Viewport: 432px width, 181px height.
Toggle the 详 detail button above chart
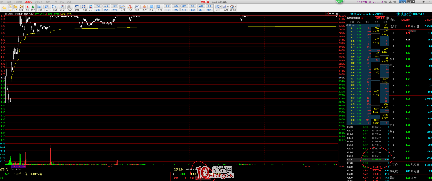coord(327,14)
